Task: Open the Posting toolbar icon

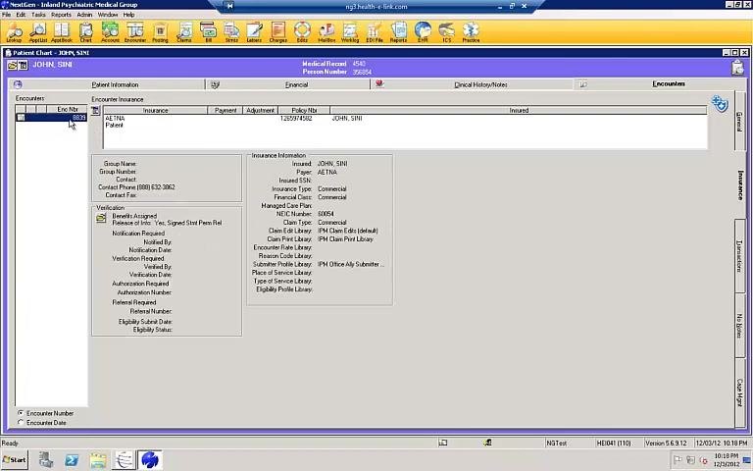Action: tap(160, 32)
